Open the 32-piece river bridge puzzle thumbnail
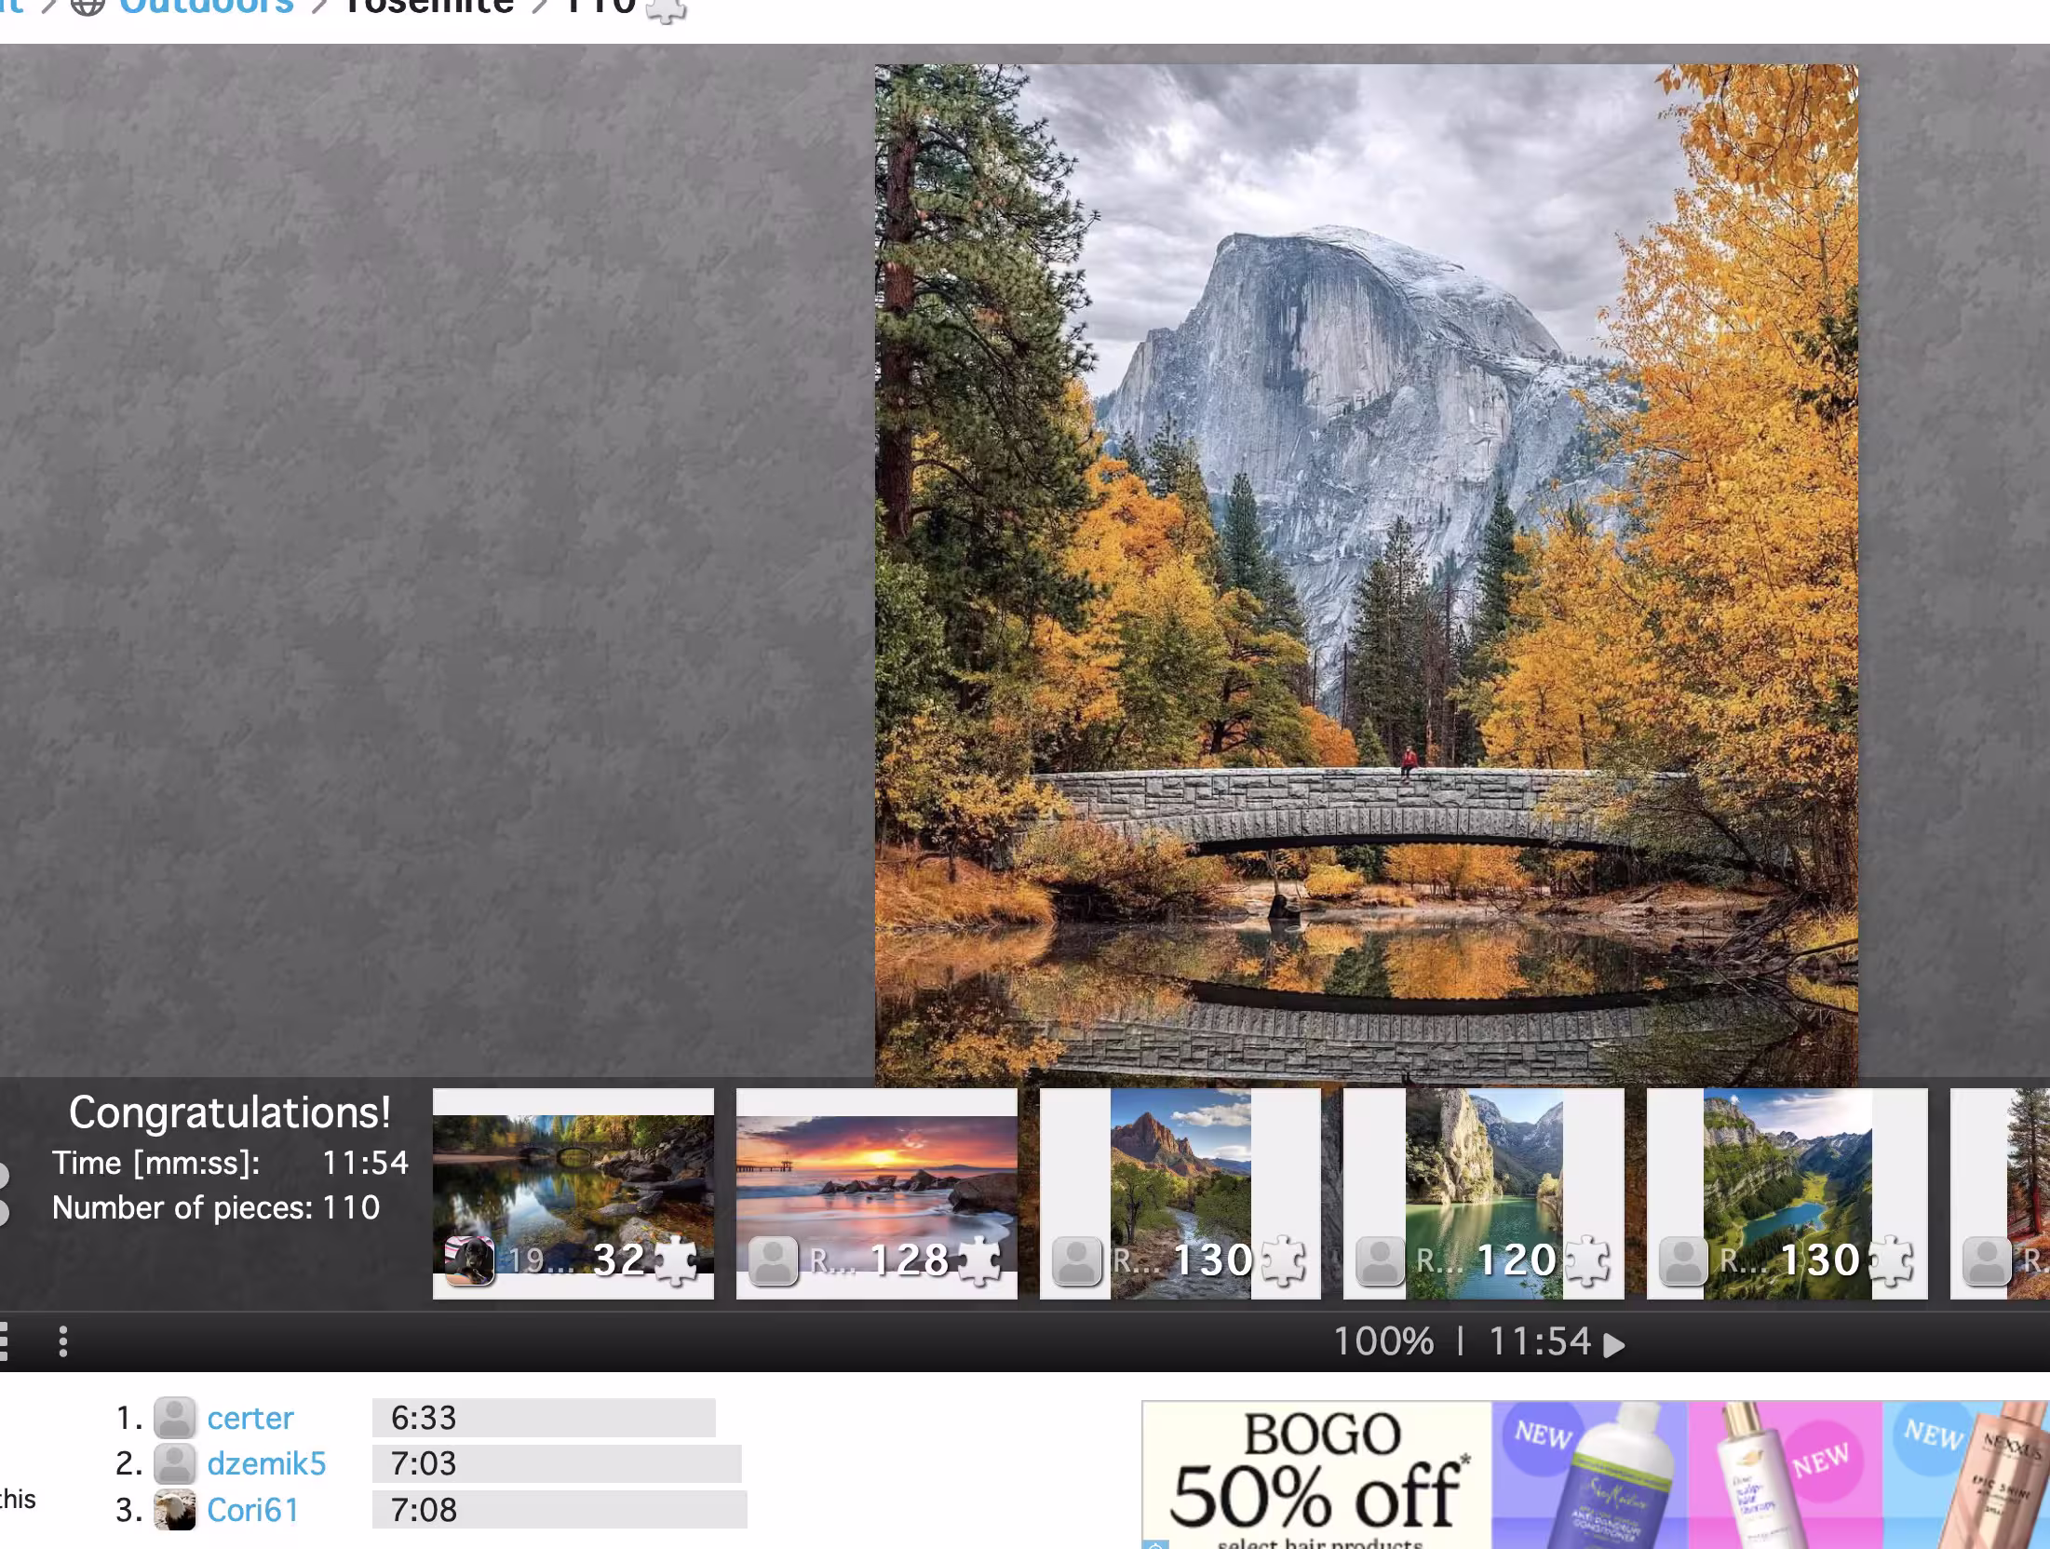Image resolution: width=2050 pixels, height=1549 pixels. (x=573, y=1193)
